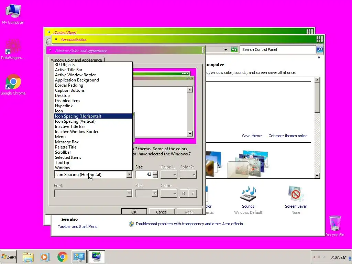Select Message Box in the list
The height and width of the screenshot is (264, 352).
(x=93, y=142)
